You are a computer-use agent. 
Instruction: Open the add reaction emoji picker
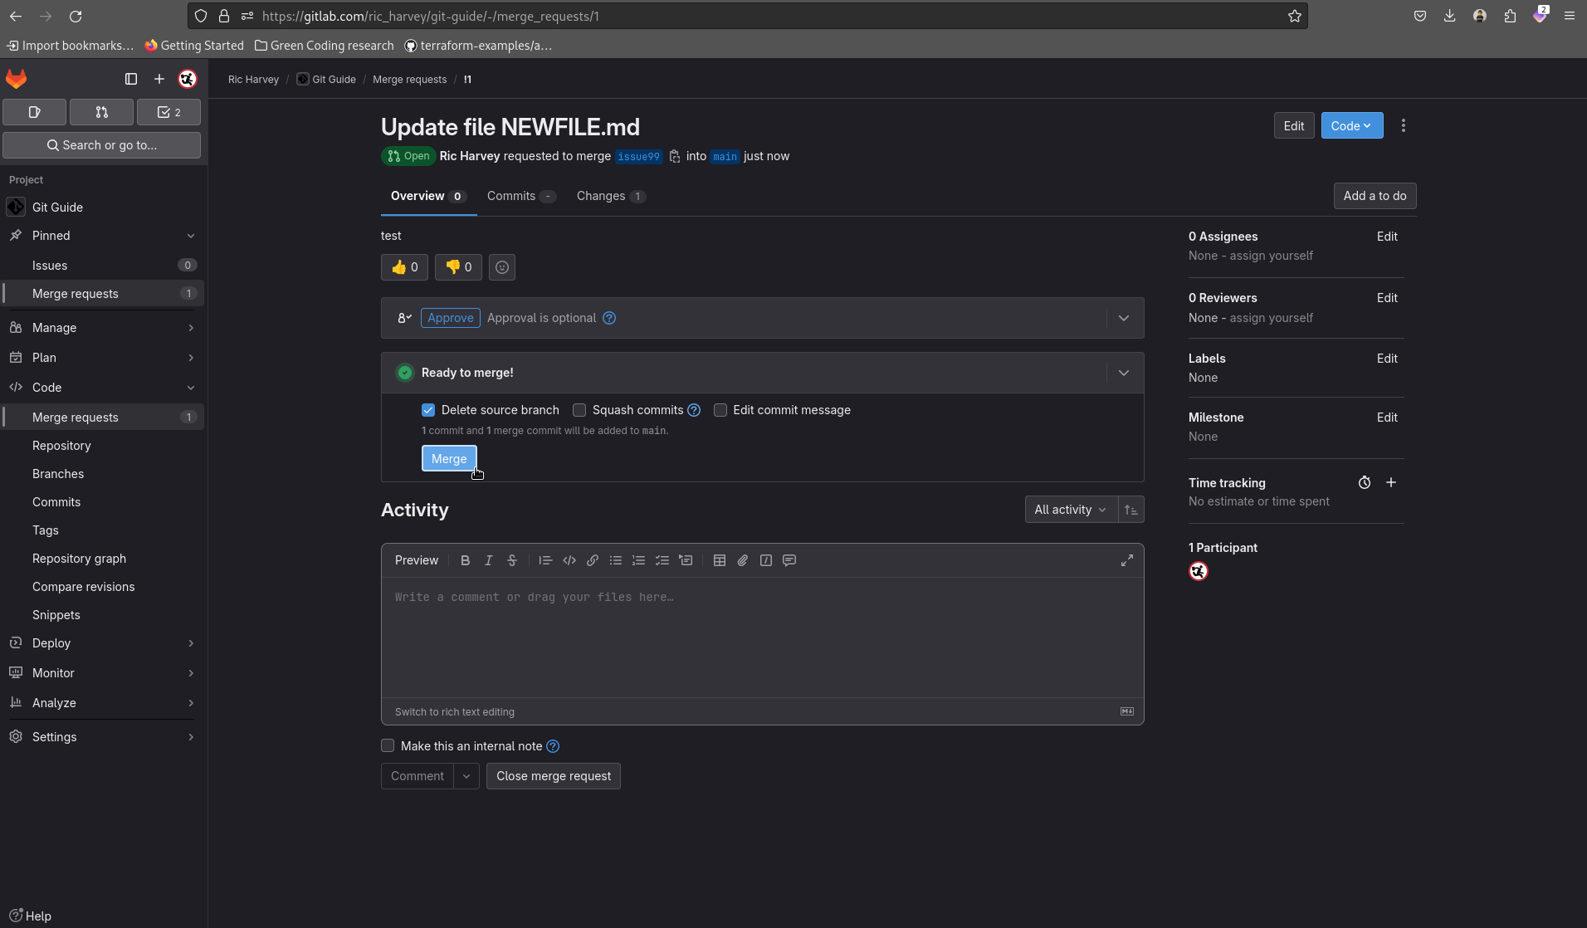click(502, 267)
